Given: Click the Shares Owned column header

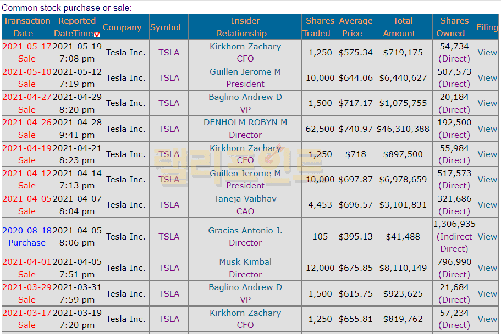Looking at the screenshot, I should point(454,27).
